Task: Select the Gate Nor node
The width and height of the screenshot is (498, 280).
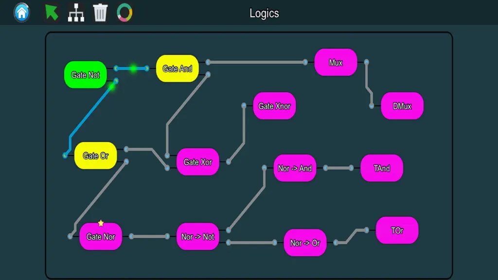Action: (101, 237)
